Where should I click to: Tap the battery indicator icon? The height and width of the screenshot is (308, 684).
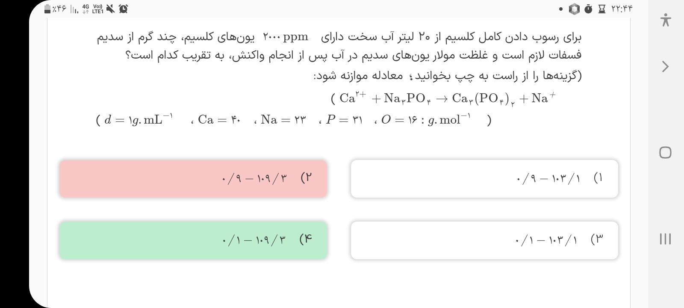(x=48, y=9)
